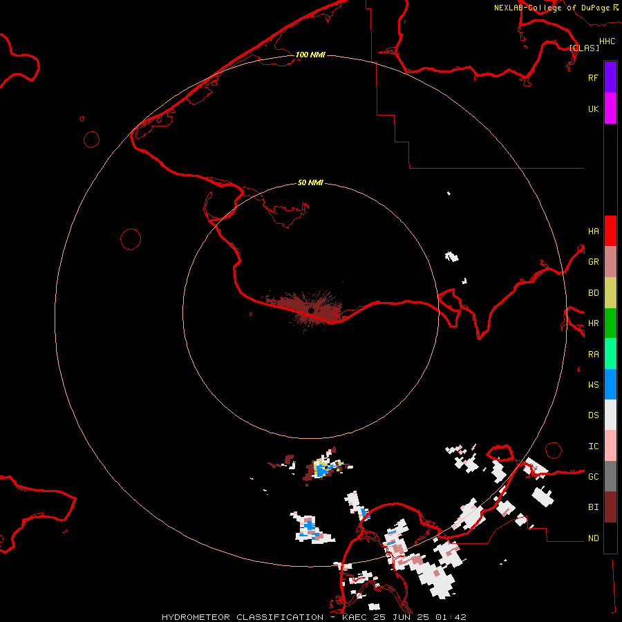Click the GC legend label
Screen dimensions: 622x622
click(x=593, y=477)
